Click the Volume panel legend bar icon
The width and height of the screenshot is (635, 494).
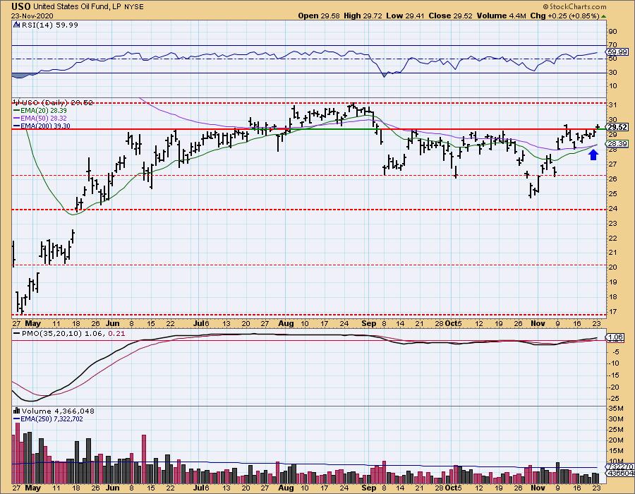pos(16,411)
